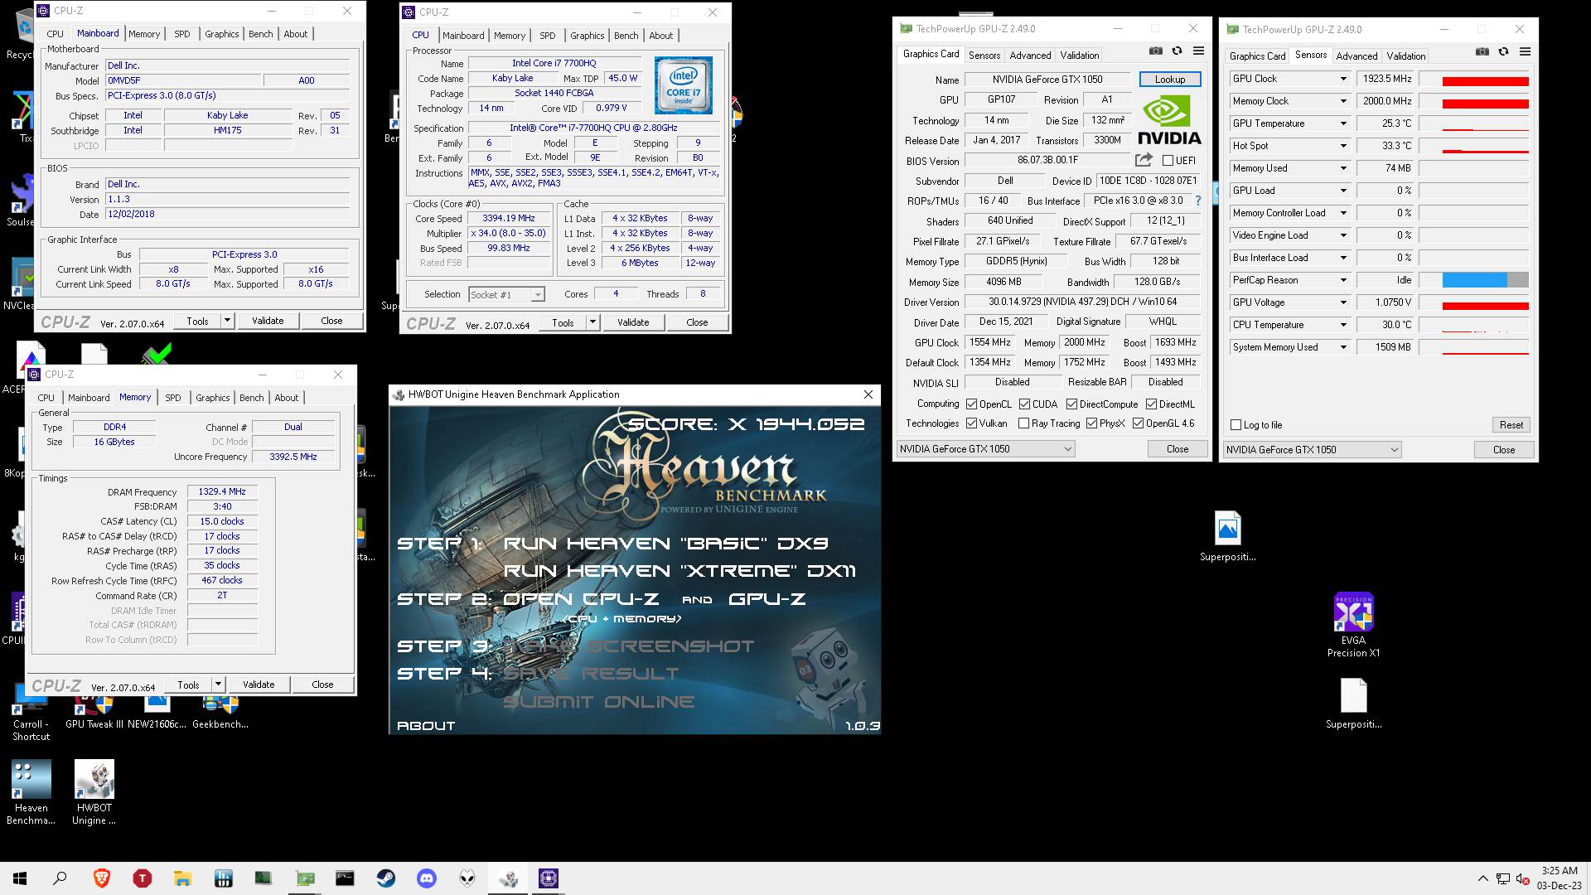
Task: Switch to Bench tab in CPU-Z CPU window
Action: (626, 36)
